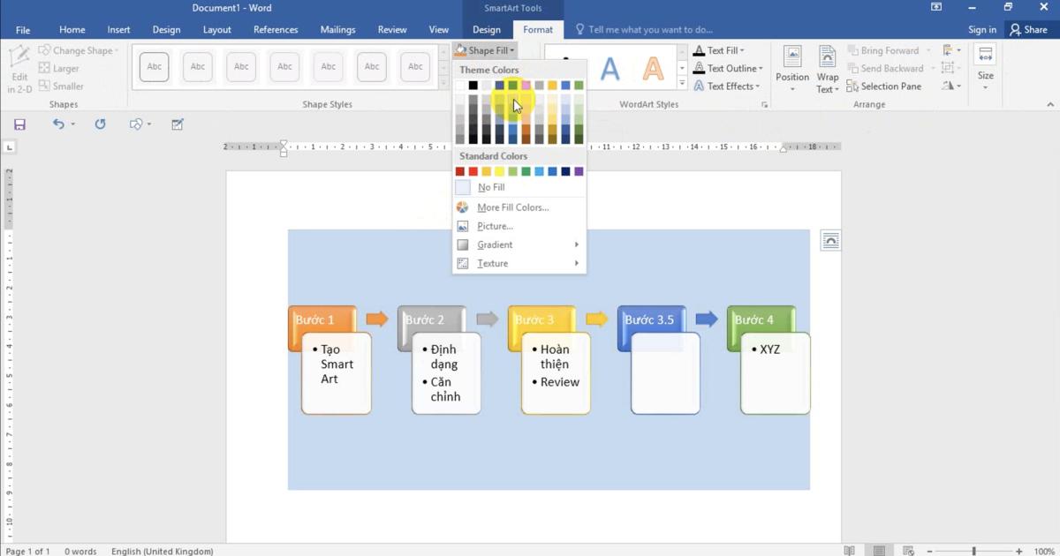
Task: Click the Sign in link
Action: (x=981, y=29)
